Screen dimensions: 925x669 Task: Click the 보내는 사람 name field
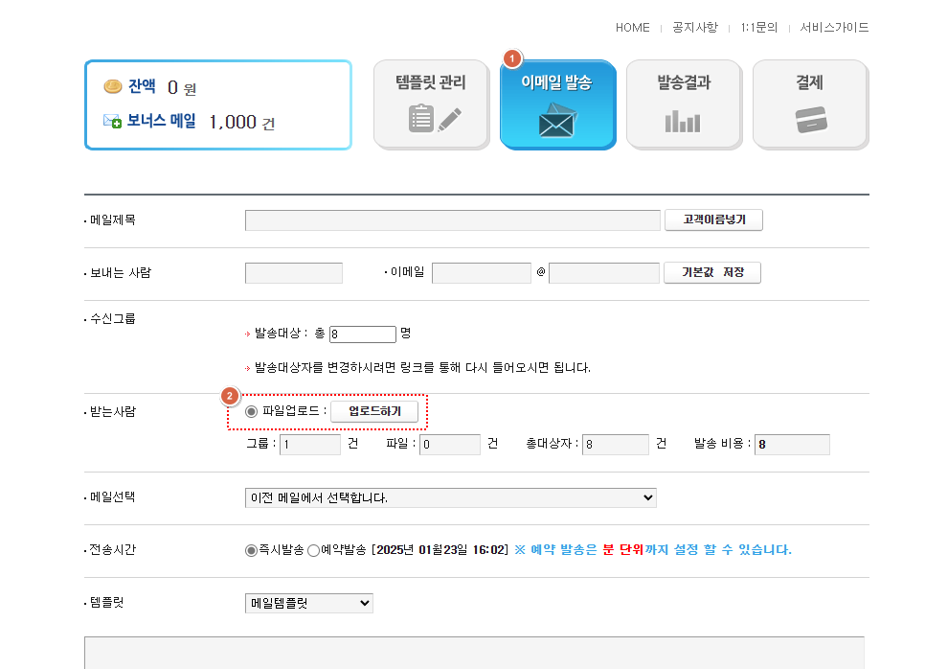click(x=294, y=273)
